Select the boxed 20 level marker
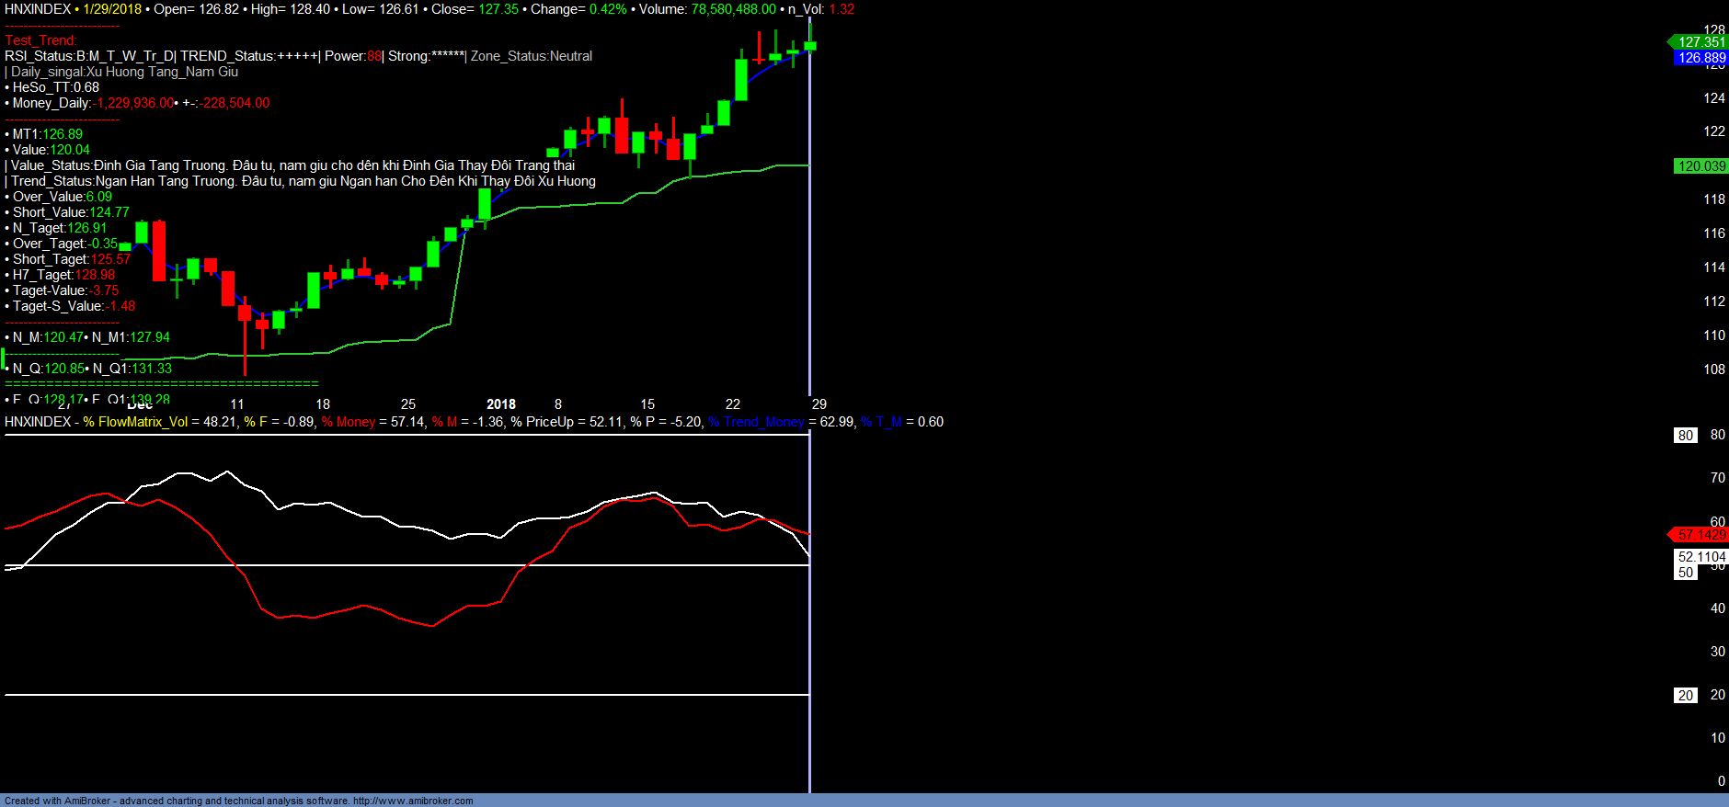The image size is (1729, 807). pos(1685,696)
